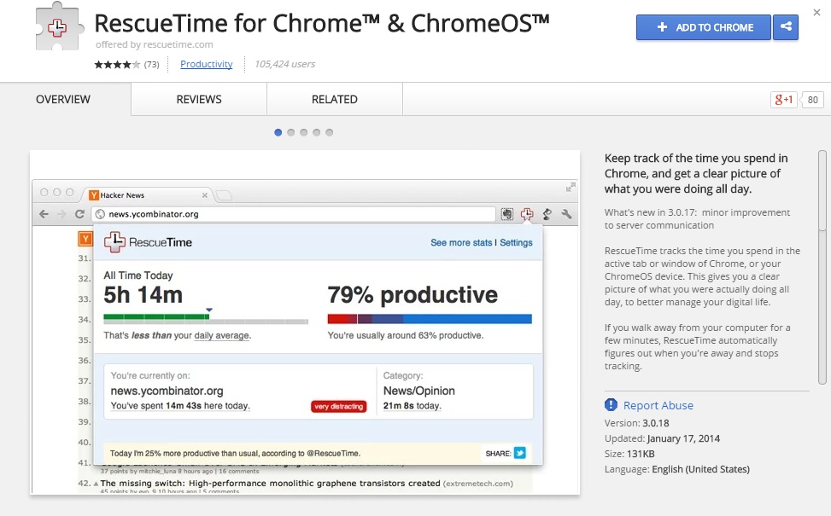
Task: Click the Version: 3.0.18 text
Action: click(636, 423)
